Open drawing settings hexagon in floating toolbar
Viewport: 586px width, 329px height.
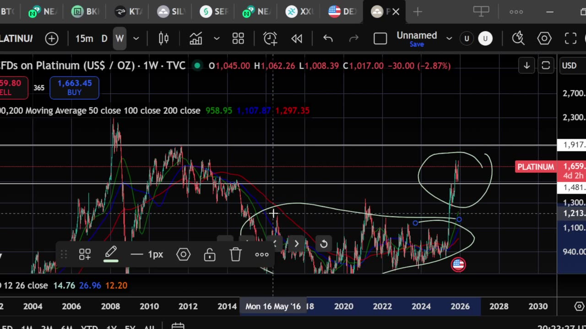pos(183,255)
